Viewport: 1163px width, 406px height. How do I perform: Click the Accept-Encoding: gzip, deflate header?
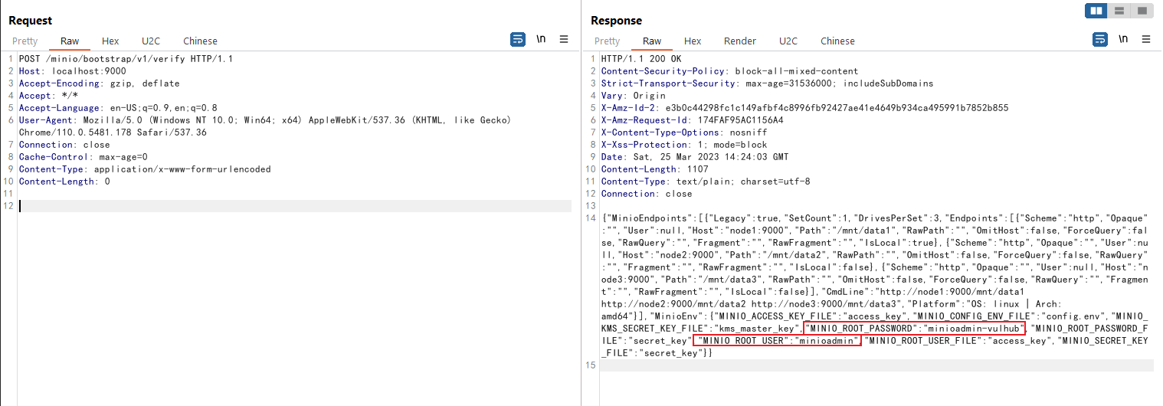click(x=99, y=83)
